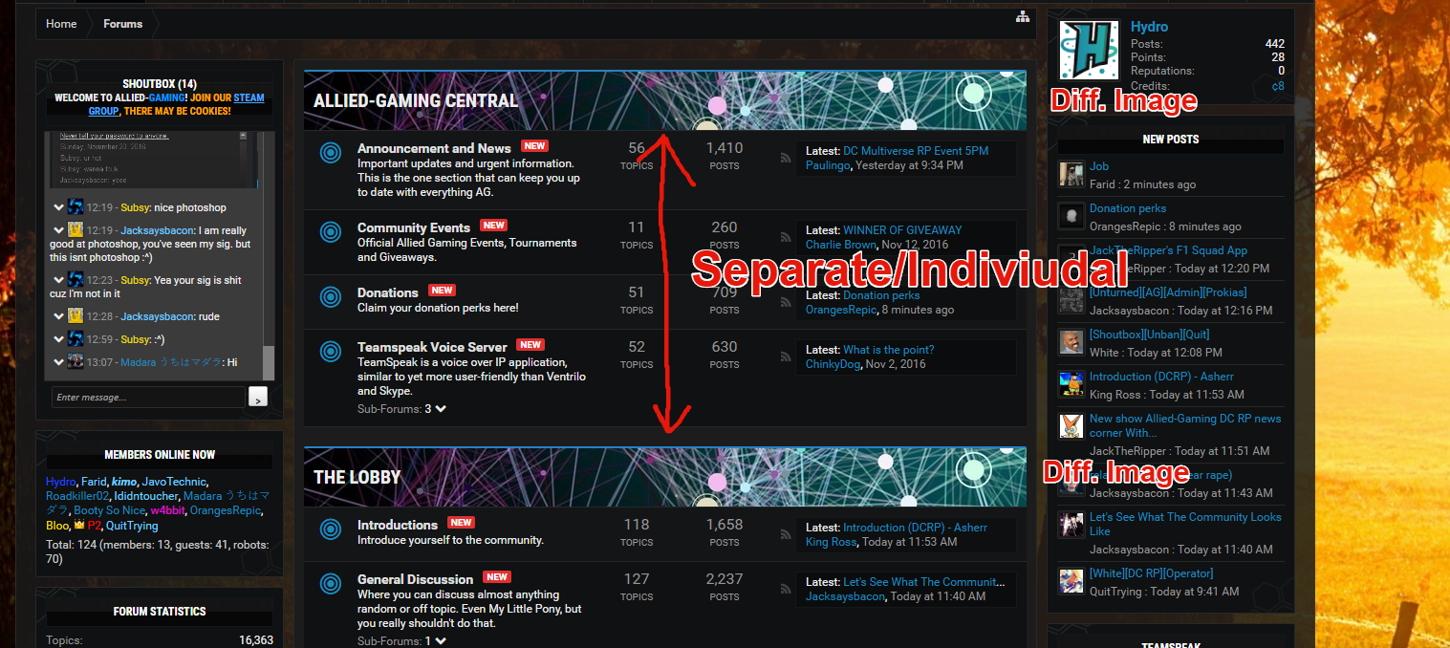Click the Teamspeak Voice Server forum status icon
The image size is (1450, 648).
tap(331, 352)
